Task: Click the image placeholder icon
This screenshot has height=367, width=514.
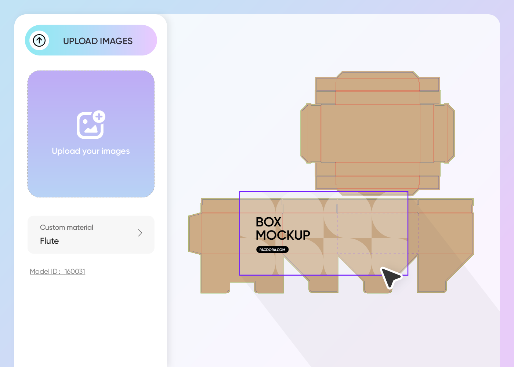Action: [x=89, y=126]
